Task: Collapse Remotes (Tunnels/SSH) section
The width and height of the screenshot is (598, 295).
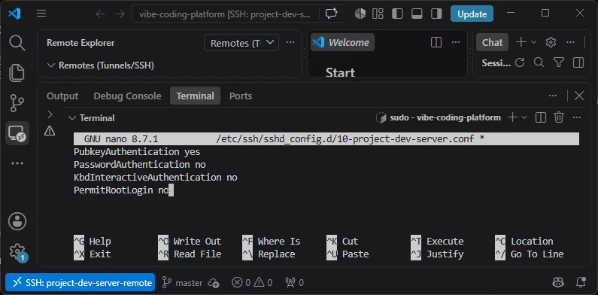Action: [50, 65]
